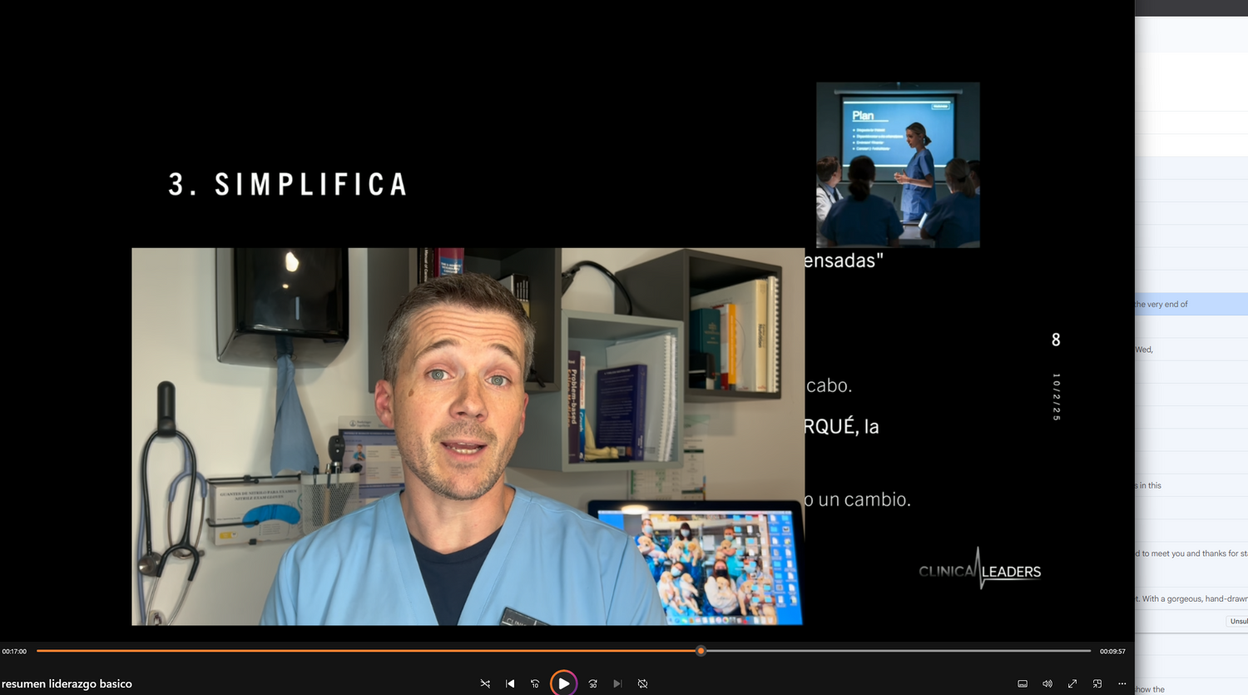Click the Unsubscribe button in the background window
The height and width of the screenshot is (695, 1248).
click(x=1238, y=621)
